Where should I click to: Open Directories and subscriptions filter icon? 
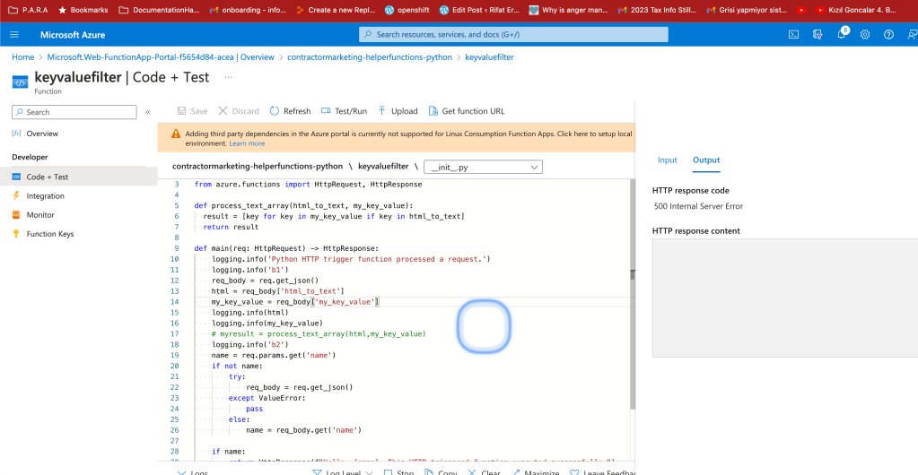point(817,35)
